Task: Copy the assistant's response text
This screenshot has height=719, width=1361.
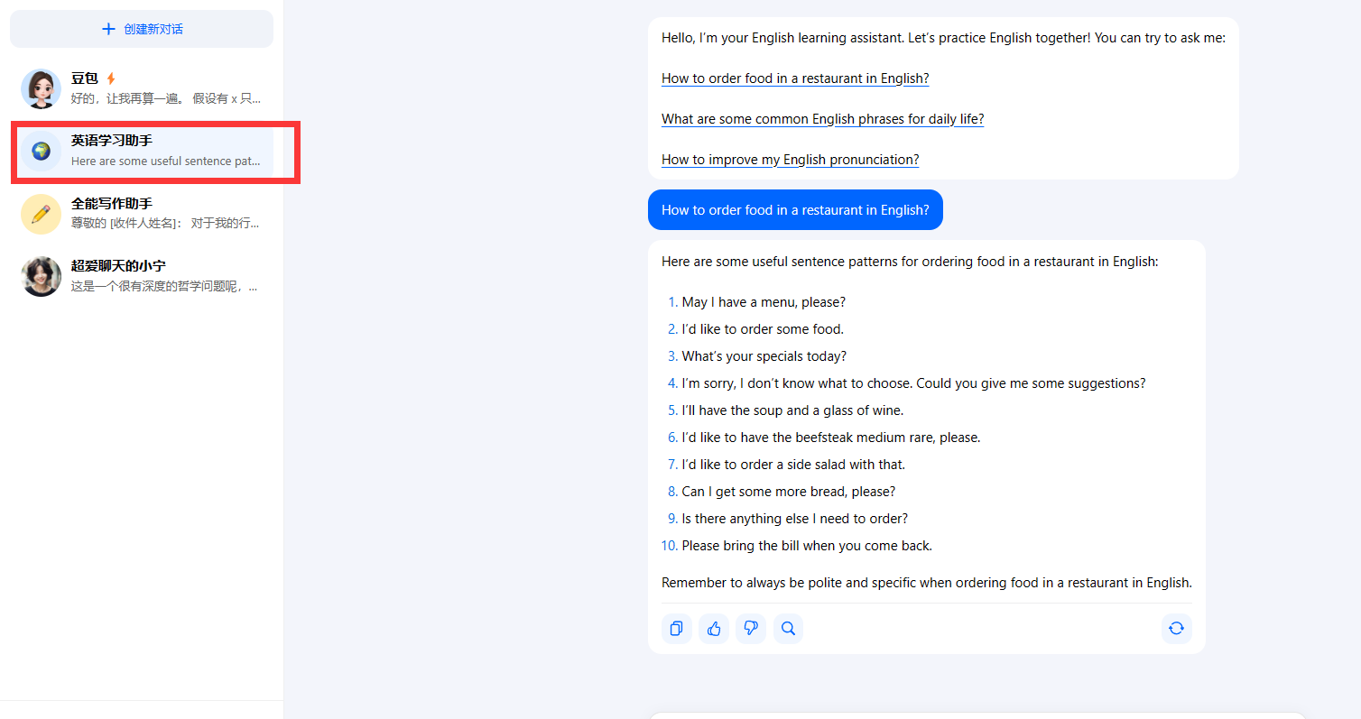Action: click(676, 629)
